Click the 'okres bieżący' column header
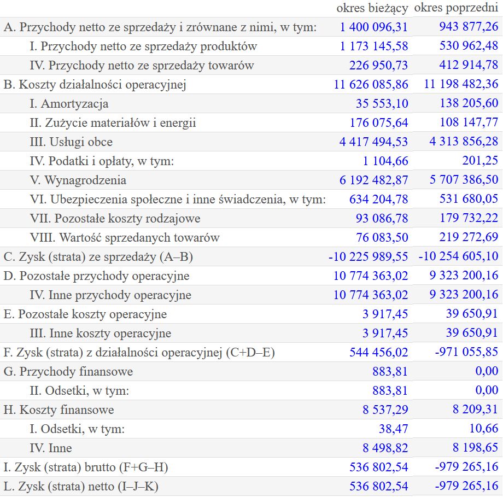The image size is (503, 497). (372, 9)
